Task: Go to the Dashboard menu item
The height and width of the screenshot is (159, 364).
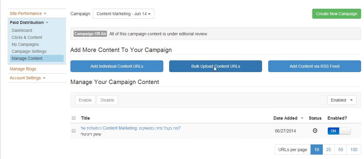Action: [22, 30]
